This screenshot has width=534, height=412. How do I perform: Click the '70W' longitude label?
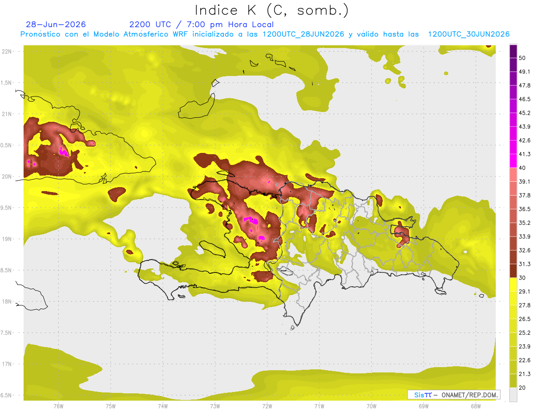[x=371, y=406]
